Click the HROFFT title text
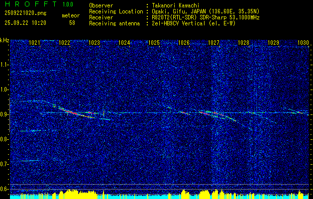Screen dimensions: 313x199 [31, 4]
